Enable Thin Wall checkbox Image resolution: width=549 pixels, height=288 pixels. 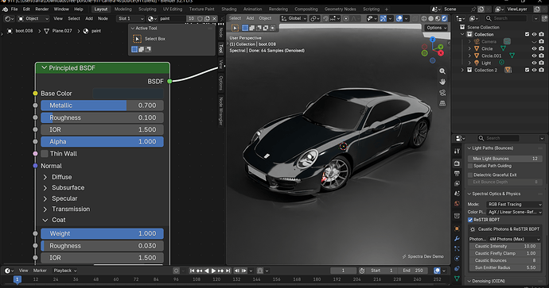point(45,154)
